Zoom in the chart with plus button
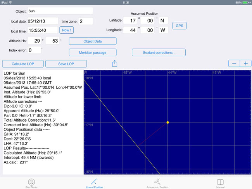This screenshot has width=252, height=189. (x=245, y=64)
